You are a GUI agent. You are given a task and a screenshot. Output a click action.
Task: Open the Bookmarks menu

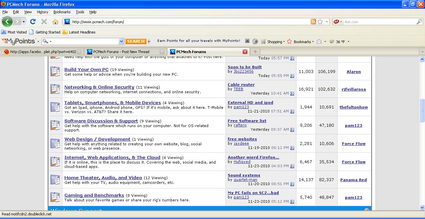[62, 12]
